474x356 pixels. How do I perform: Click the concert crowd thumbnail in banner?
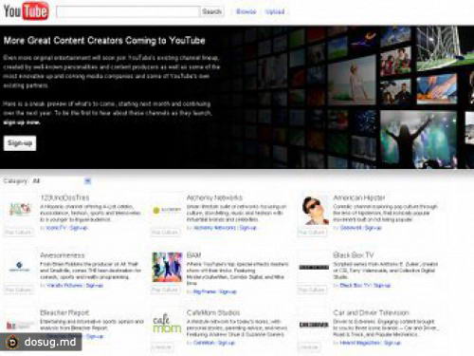418,140
